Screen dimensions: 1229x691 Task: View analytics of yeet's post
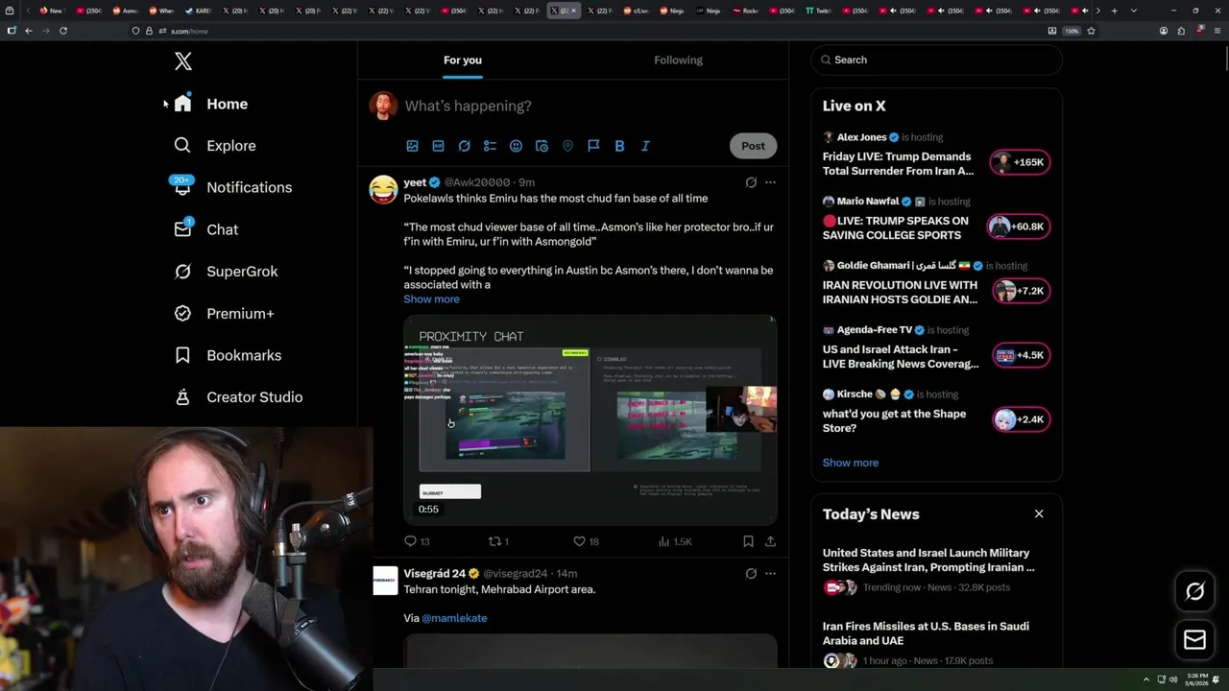675,541
